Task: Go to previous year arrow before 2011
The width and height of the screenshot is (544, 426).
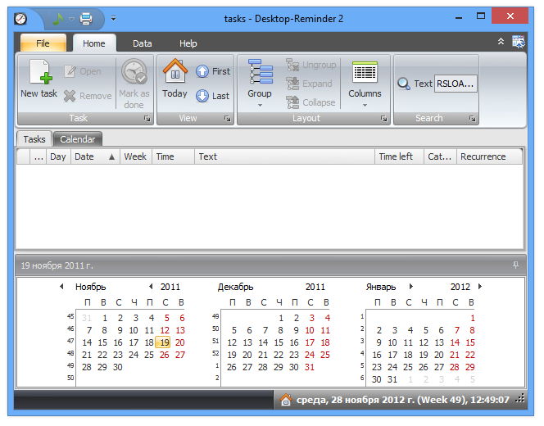Action: 151,287
